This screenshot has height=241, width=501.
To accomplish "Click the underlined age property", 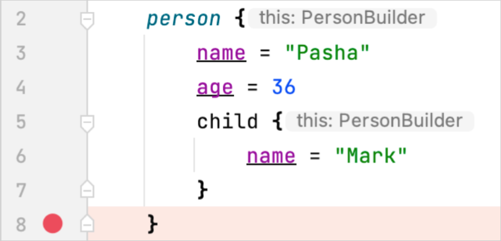I will point(215,88).
